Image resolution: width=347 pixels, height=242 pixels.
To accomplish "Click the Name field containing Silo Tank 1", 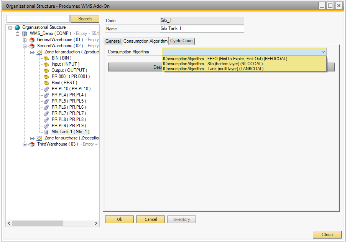I will [202, 29].
